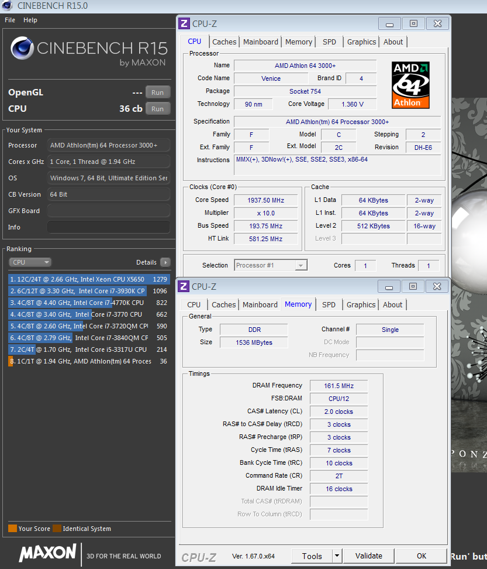Image resolution: width=487 pixels, height=569 pixels.
Task: Switch to Caches tab in top CPU-Z window
Action: [224, 42]
